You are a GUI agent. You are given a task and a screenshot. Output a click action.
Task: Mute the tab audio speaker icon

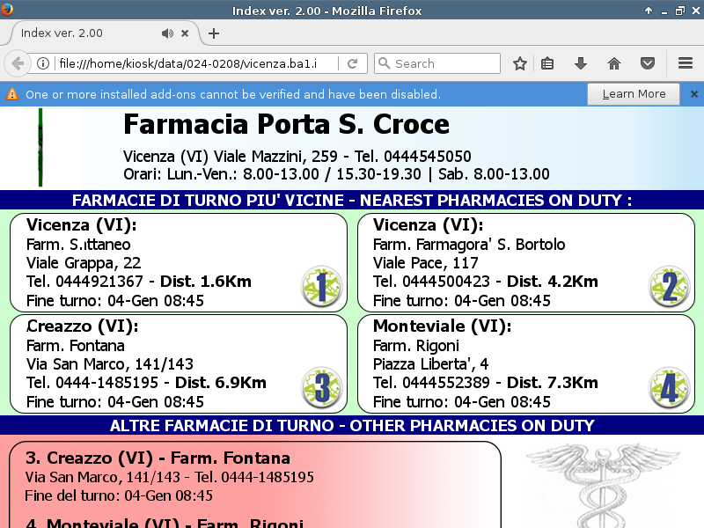[x=167, y=33]
